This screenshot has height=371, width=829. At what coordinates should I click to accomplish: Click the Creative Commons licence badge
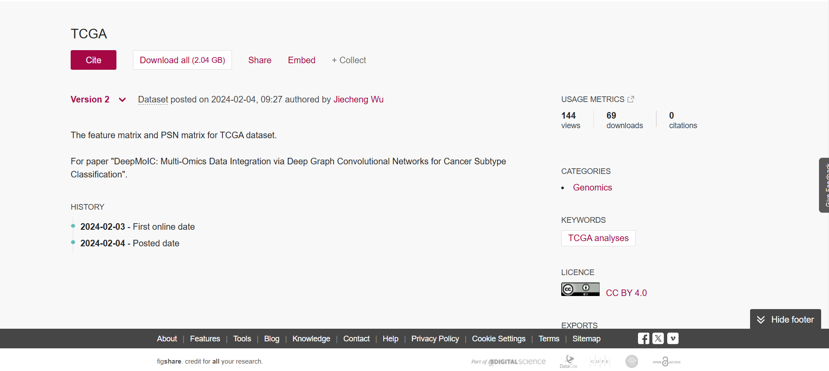coord(580,289)
